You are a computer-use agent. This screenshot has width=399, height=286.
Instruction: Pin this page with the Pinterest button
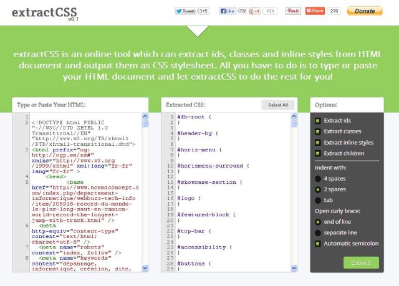[x=293, y=11]
